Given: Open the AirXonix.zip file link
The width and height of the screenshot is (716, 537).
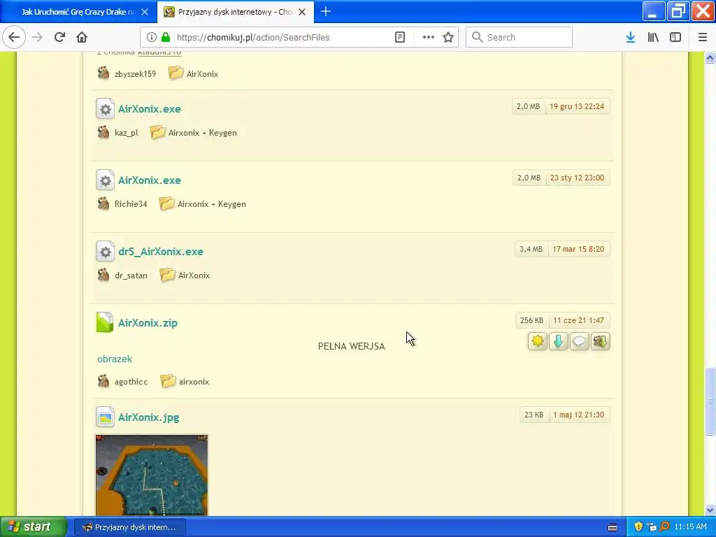Looking at the screenshot, I should 148,323.
